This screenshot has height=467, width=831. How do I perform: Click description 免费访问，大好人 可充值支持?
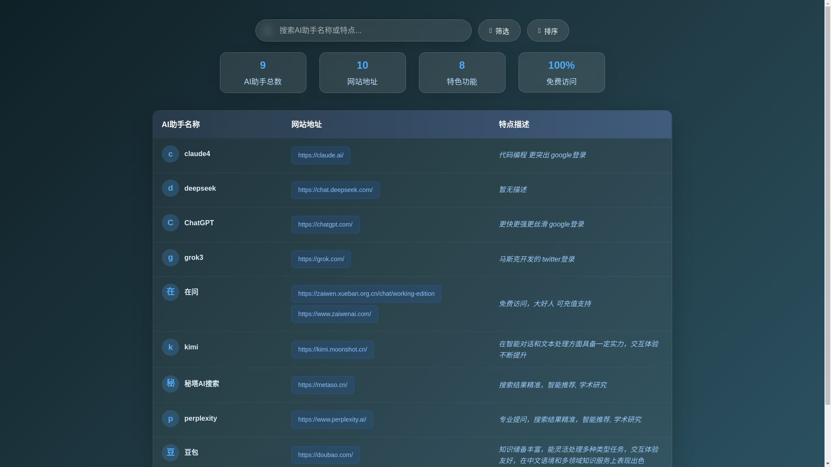[545, 304]
